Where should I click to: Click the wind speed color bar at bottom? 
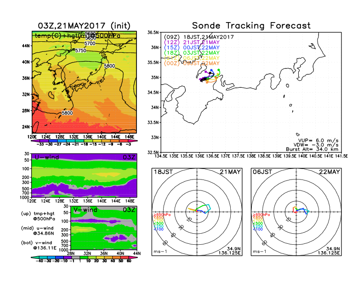[84, 259]
